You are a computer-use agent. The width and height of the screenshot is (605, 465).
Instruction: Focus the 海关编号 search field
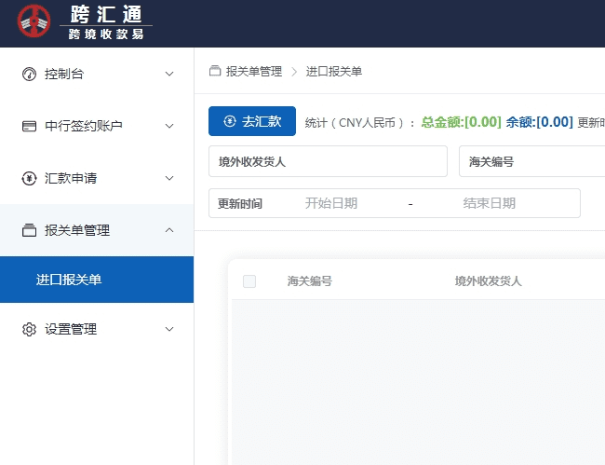[531, 161]
